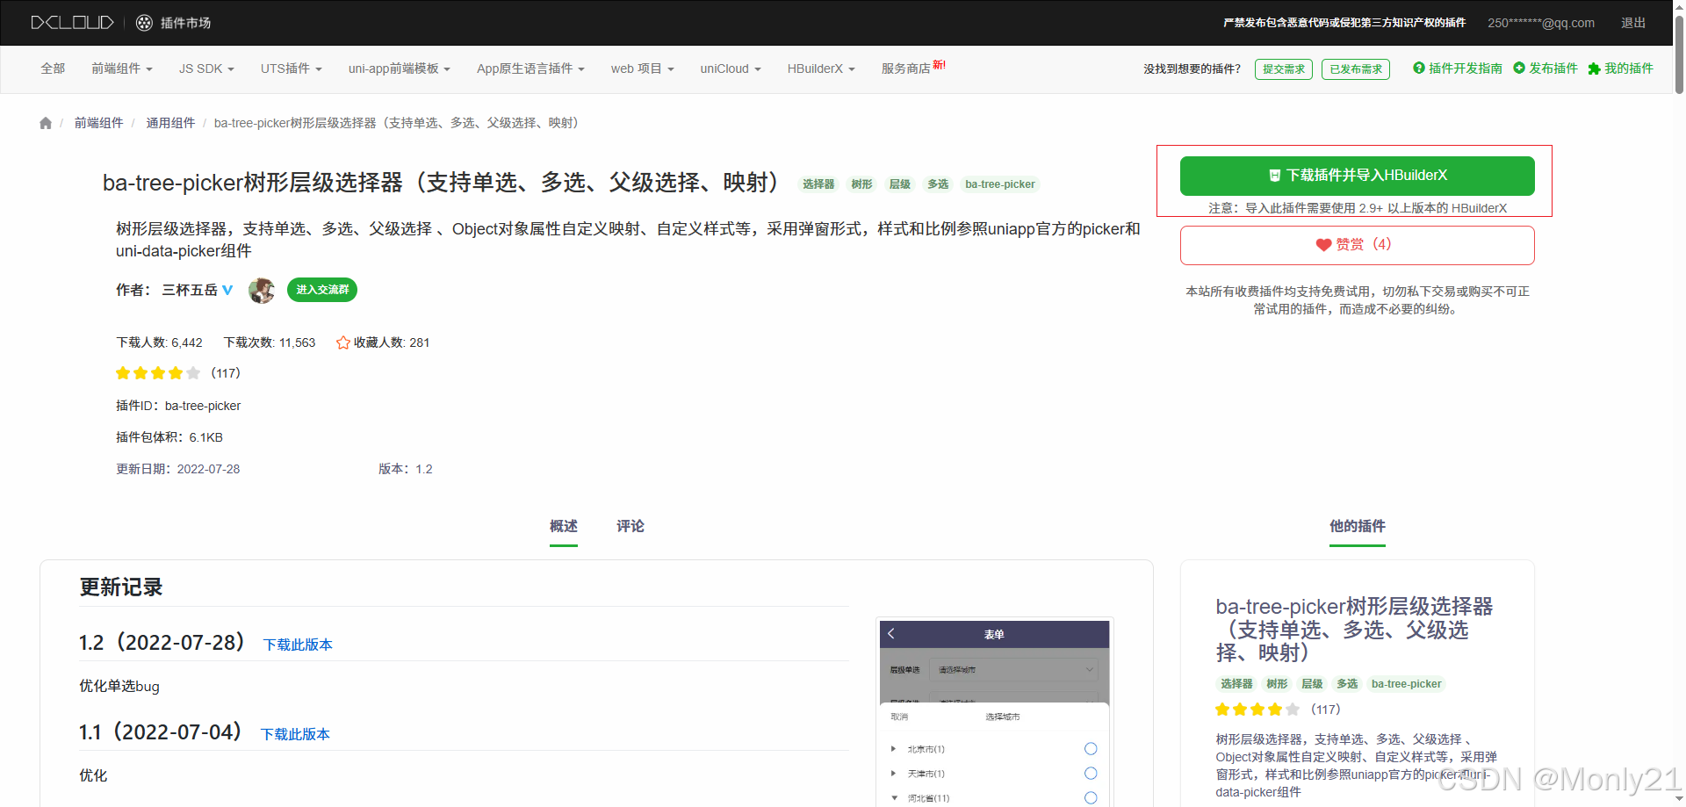Screen dimensions: 1686x807
Task: Open the account email 250*******@qq.com
Action: 1541,23
